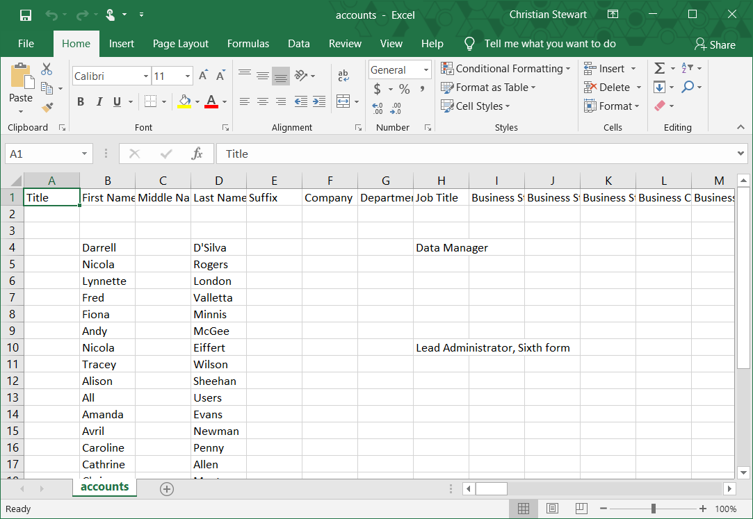Open the font name Calibri dropdown
The width and height of the screenshot is (753, 519).
tap(146, 76)
